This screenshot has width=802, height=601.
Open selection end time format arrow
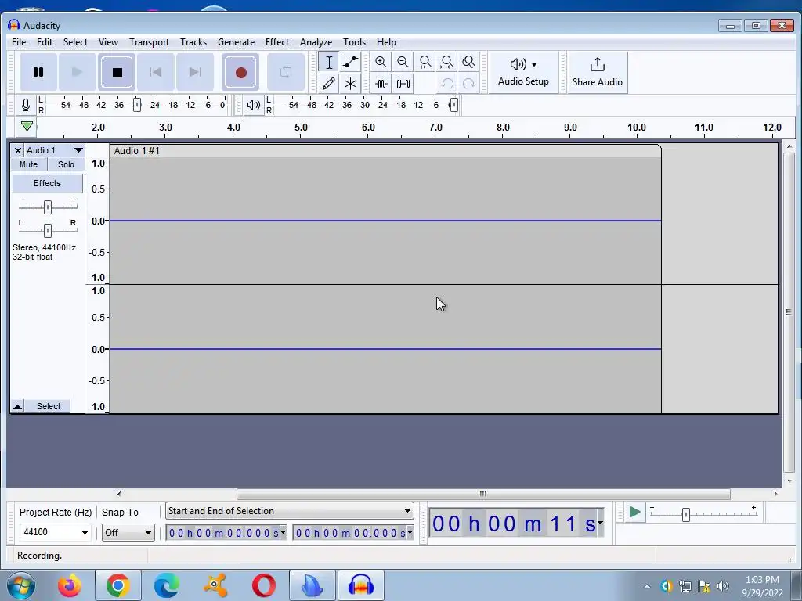pyautogui.click(x=410, y=532)
